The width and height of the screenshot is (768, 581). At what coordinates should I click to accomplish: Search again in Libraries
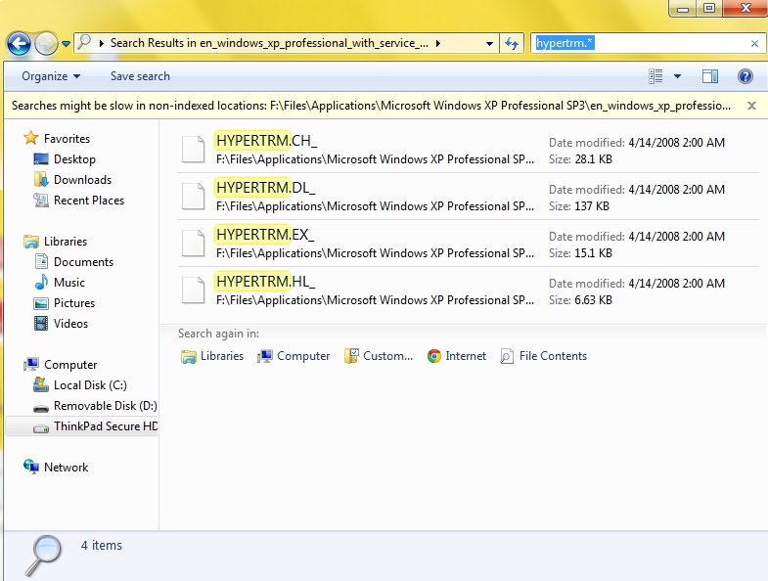[212, 356]
